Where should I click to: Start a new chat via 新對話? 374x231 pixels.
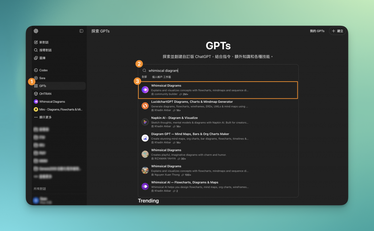pyautogui.click(x=59, y=42)
